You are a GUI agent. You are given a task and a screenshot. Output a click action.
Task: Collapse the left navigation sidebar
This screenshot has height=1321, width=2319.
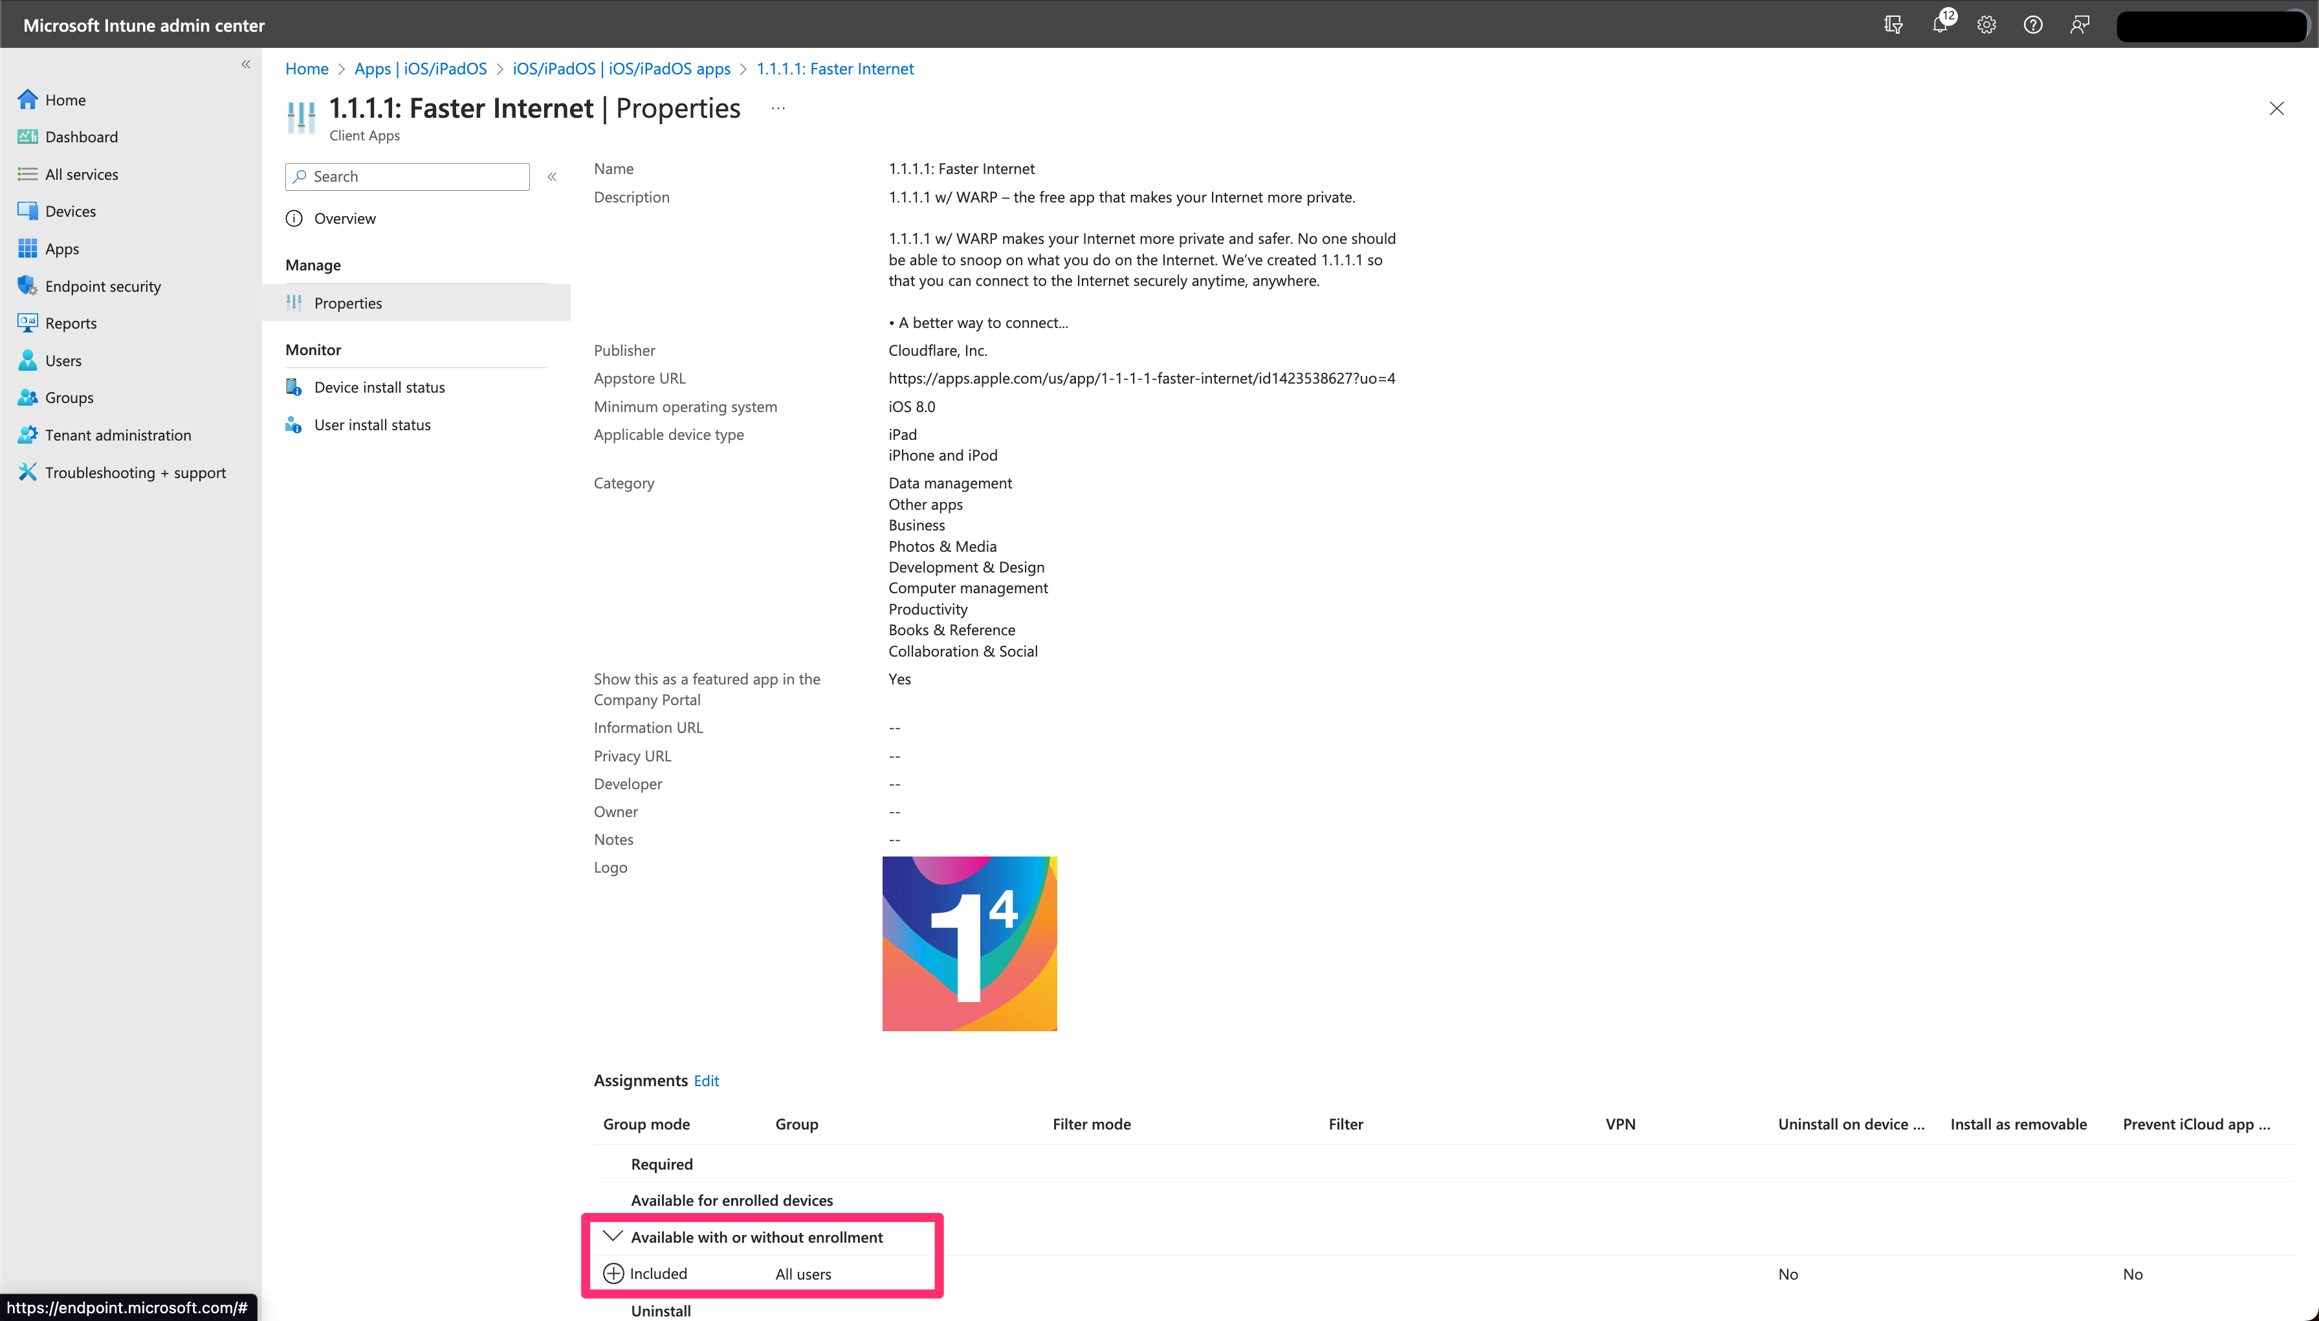coord(246,65)
